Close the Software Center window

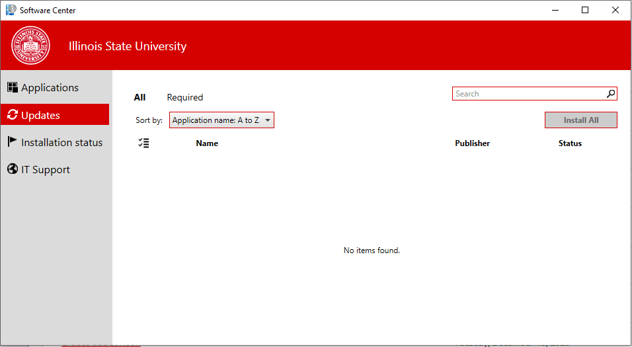(615, 10)
